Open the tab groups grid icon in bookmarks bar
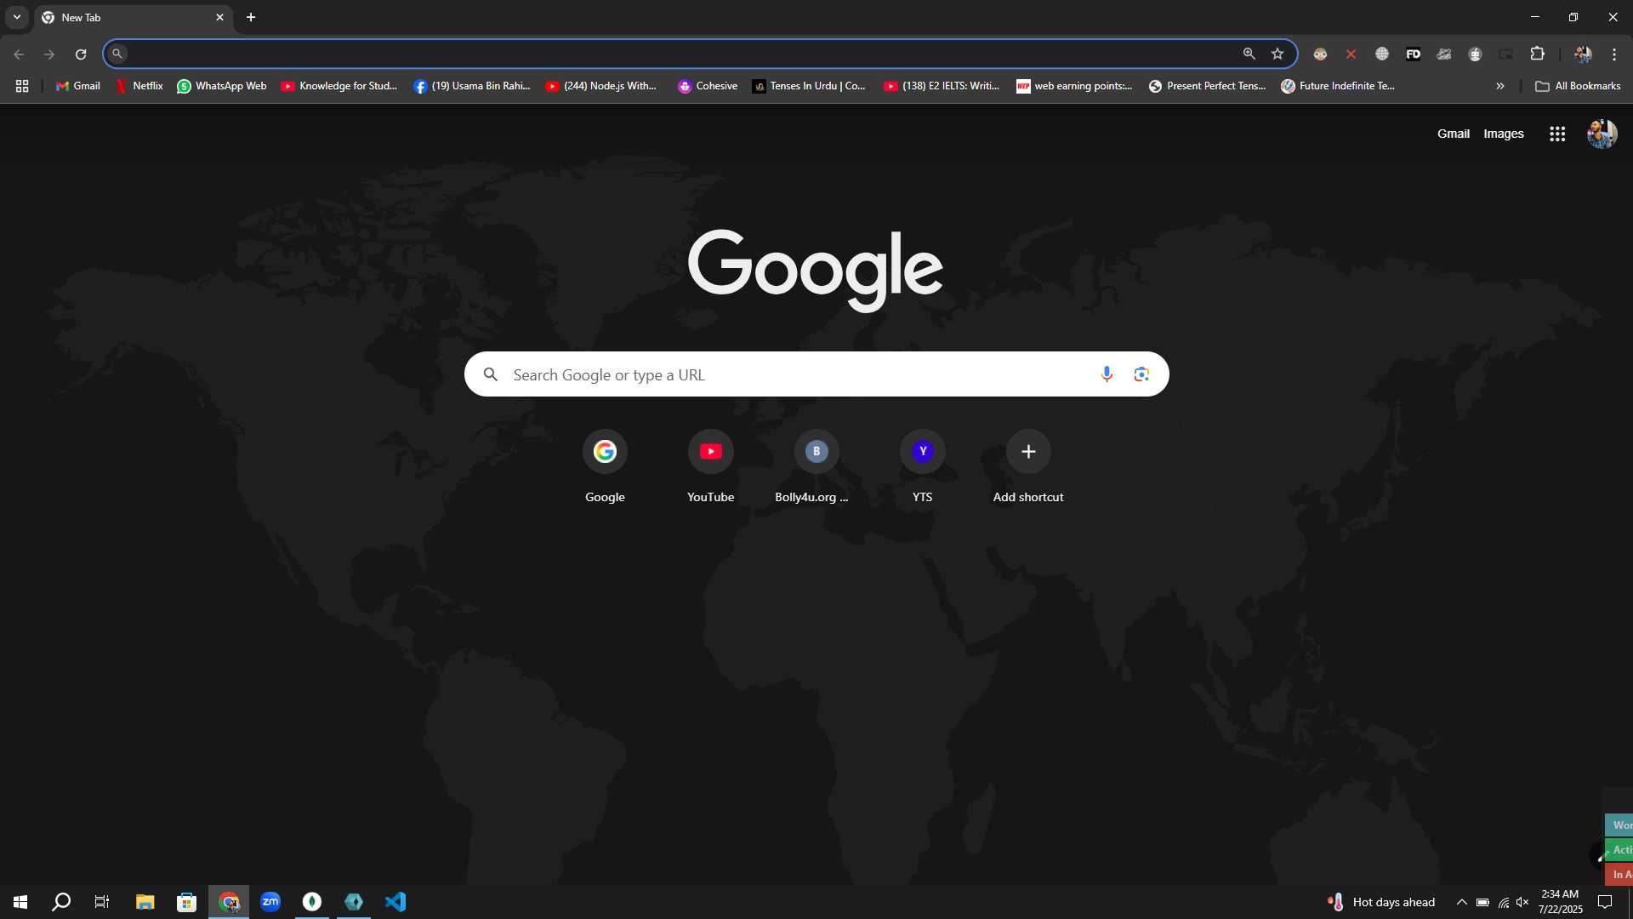 click(22, 86)
